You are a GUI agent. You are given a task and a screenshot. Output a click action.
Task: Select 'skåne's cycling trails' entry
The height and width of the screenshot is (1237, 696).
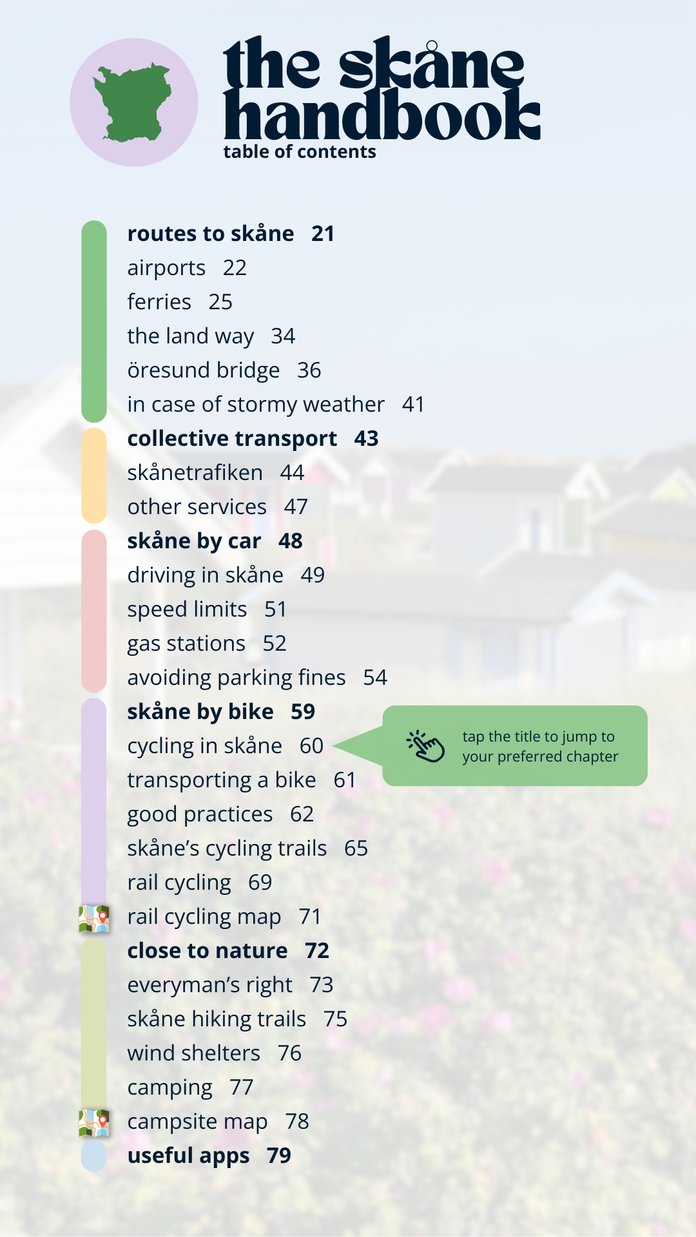click(227, 849)
